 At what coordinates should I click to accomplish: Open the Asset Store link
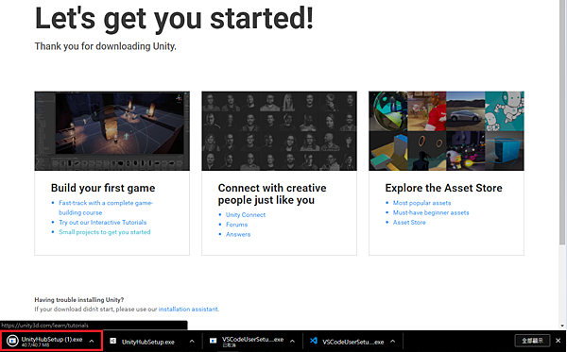(409, 223)
